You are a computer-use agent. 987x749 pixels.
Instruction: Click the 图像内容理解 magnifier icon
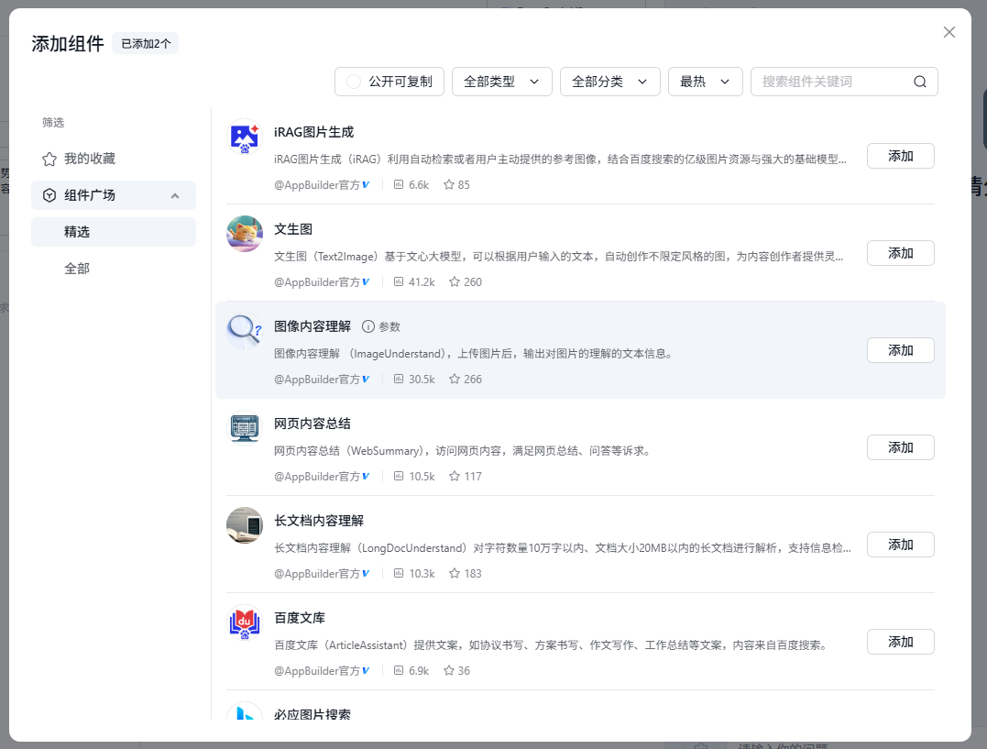click(x=244, y=332)
